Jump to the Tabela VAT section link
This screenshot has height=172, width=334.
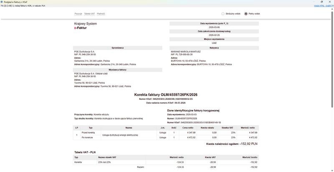(x=89, y=14)
